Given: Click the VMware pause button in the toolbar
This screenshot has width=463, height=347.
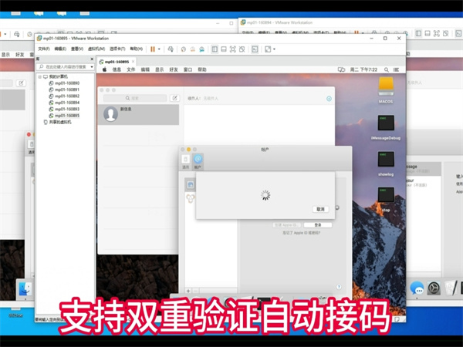Looking at the screenshot, I should 152,49.
